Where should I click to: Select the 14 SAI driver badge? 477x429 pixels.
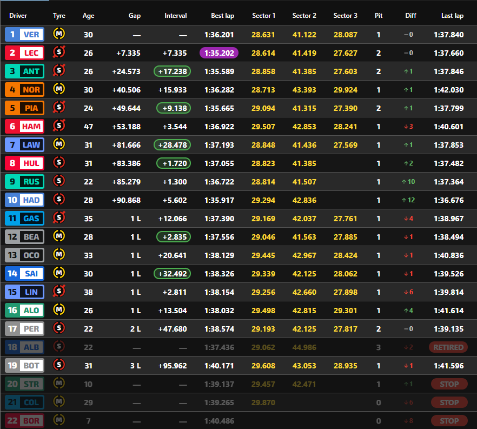tap(25, 274)
